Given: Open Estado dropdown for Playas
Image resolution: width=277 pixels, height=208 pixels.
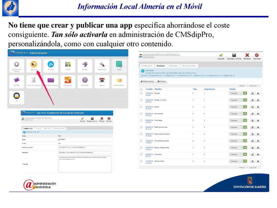Looking at the screenshot, I should pyautogui.click(x=236, y=107).
